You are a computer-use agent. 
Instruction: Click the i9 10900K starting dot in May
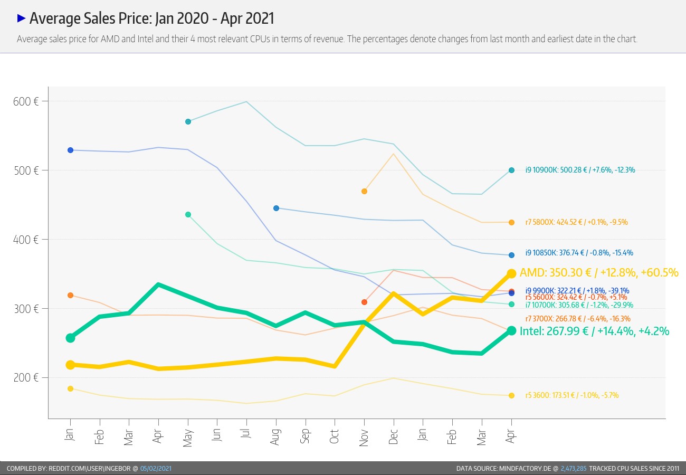tap(188, 122)
